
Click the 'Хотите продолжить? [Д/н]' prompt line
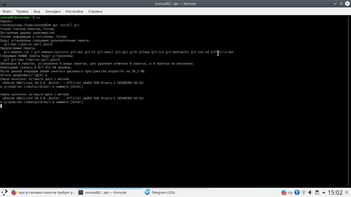[24, 75]
